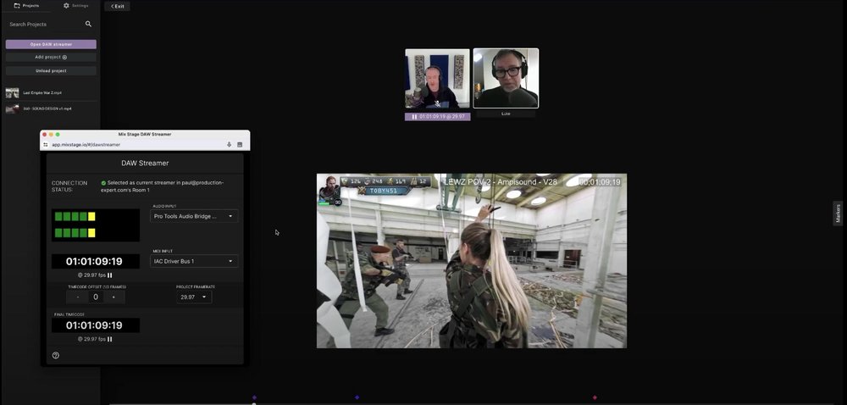Viewport: 847px width, 405px height.
Task: Click the app.mixstage.io address bar URL
Action: [86, 145]
